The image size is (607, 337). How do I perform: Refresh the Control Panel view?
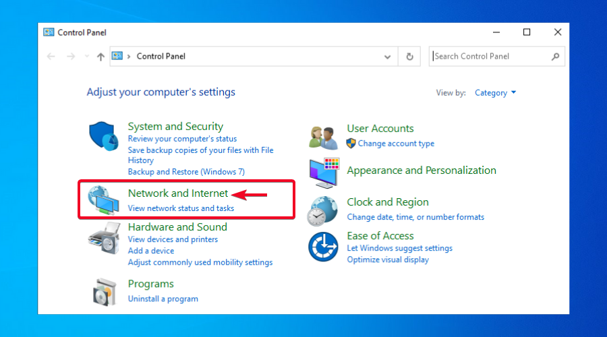[x=409, y=57]
